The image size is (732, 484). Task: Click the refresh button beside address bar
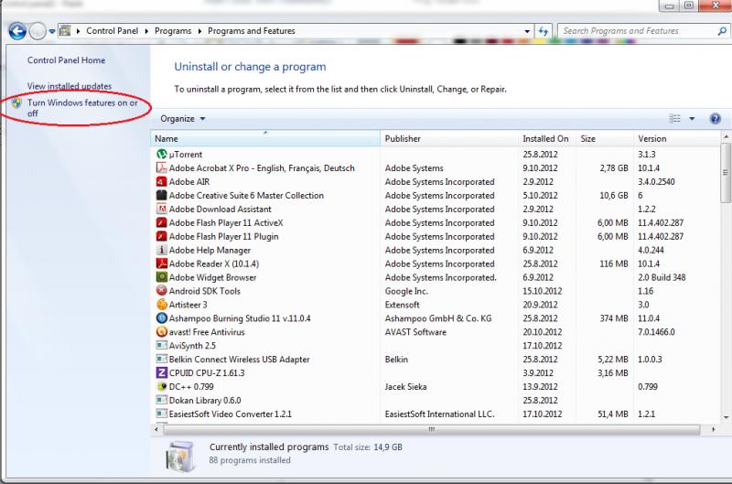click(x=544, y=31)
